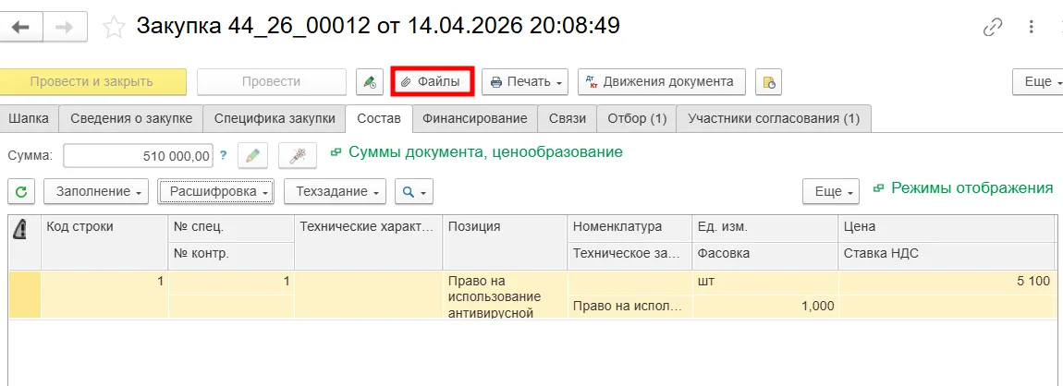Viewport: 1063px width, 386px height.
Task: Open the document report icon after Движения документа
Action: [769, 82]
